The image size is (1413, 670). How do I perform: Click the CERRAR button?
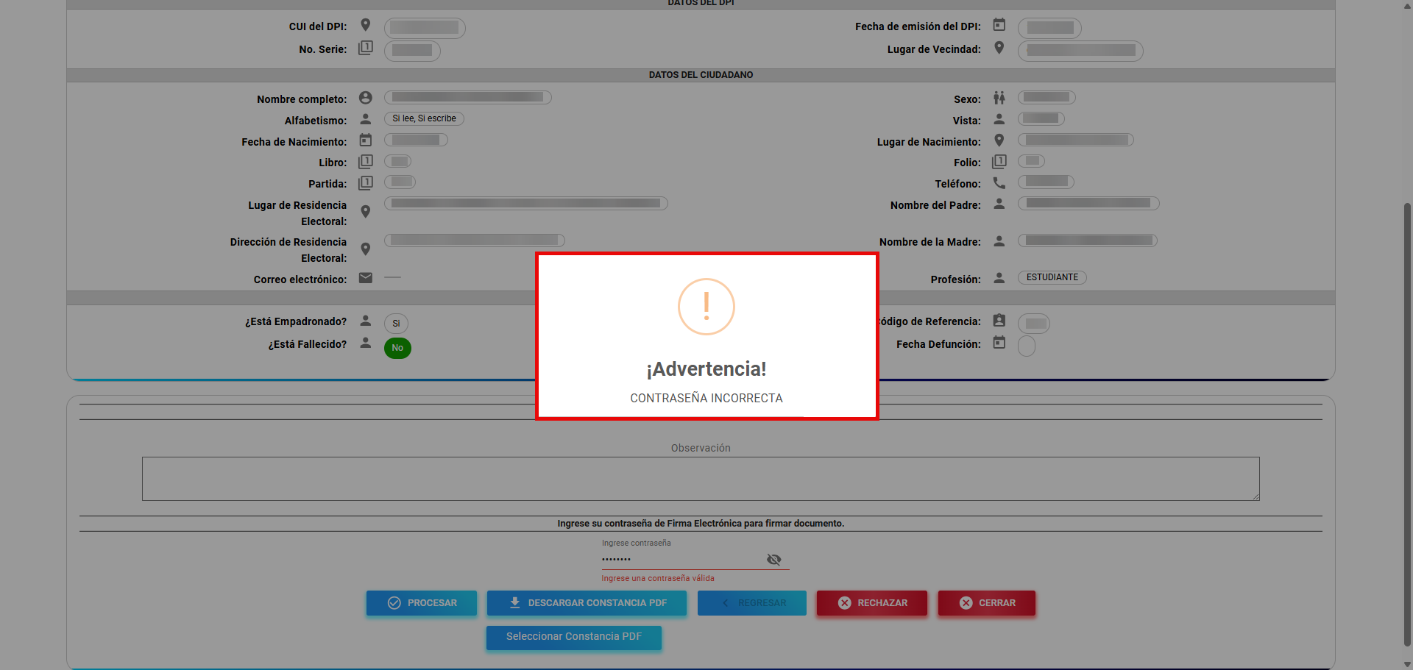point(986,603)
